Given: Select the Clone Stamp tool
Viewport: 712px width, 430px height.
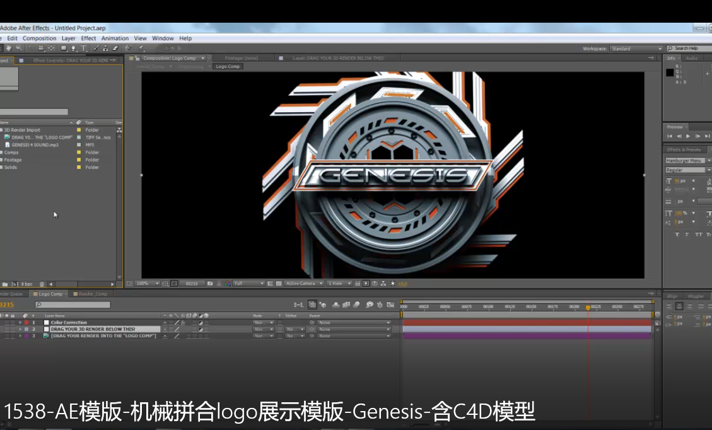Looking at the screenshot, I should point(105,49).
